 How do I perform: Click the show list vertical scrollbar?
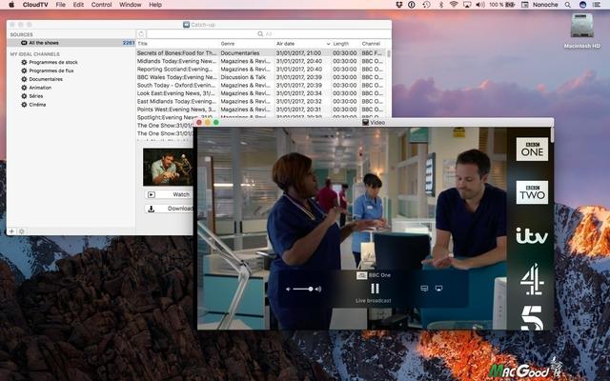click(389, 53)
